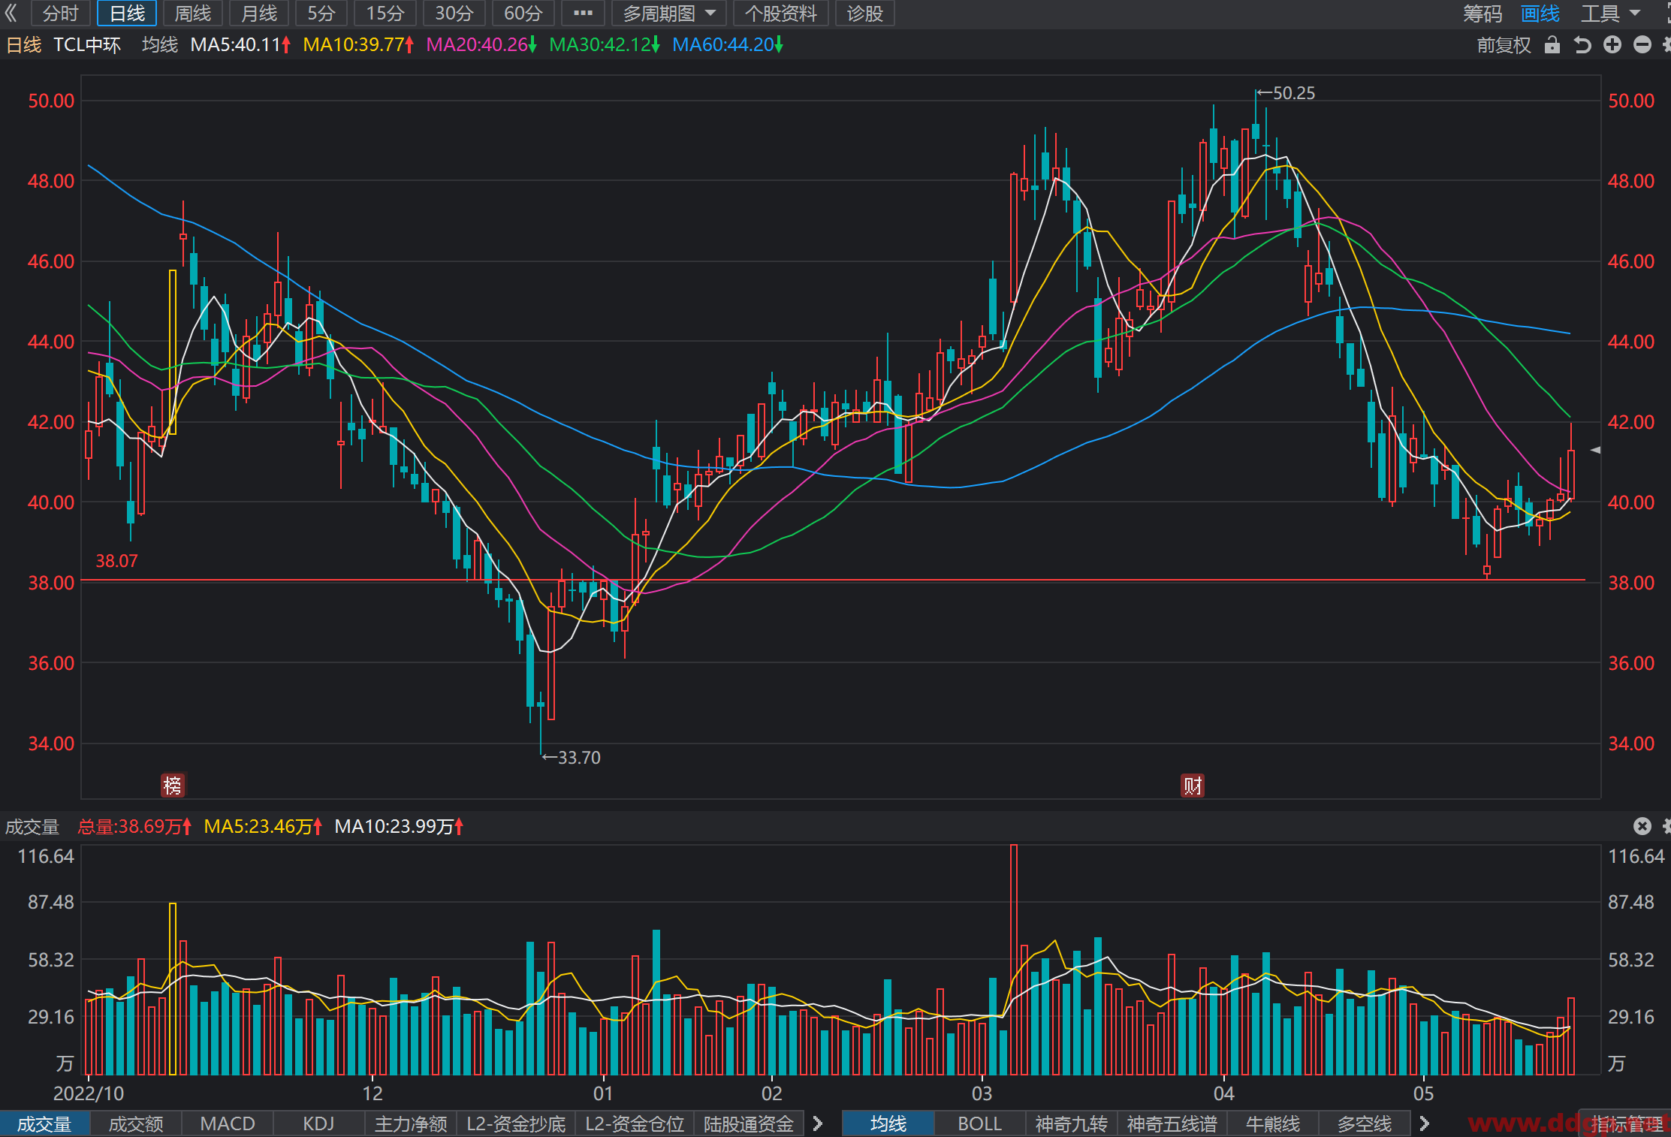Select the 均线 main indicator tab
The width and height of the screenshot is (1671, 1137).
(x=888, y=1123)
